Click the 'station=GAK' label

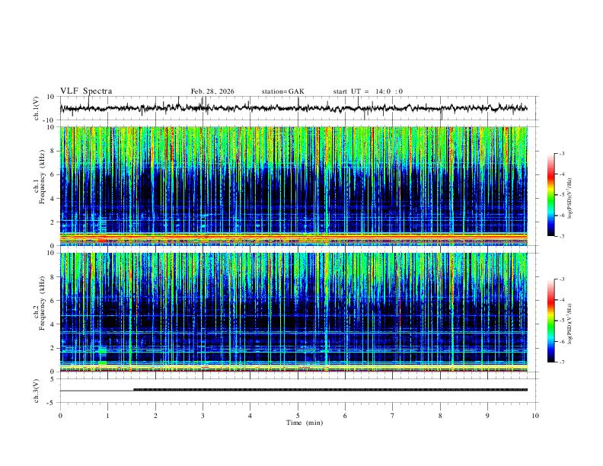tap(282, 91)
